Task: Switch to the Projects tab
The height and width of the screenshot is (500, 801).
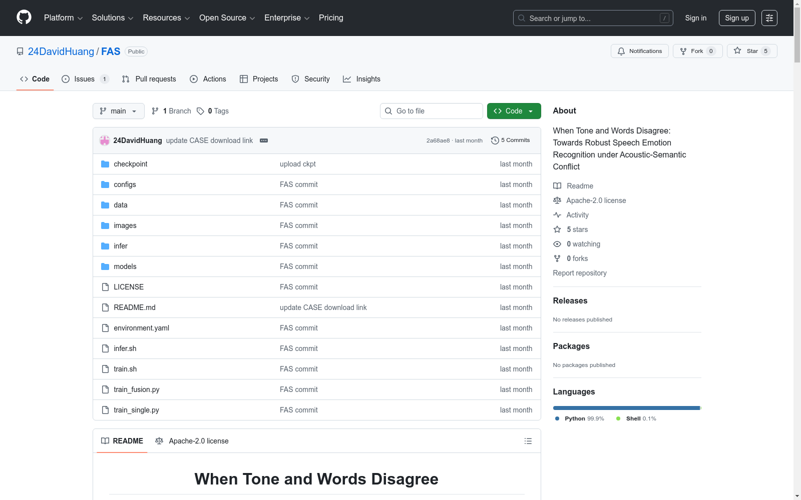Action: [259, 79]
